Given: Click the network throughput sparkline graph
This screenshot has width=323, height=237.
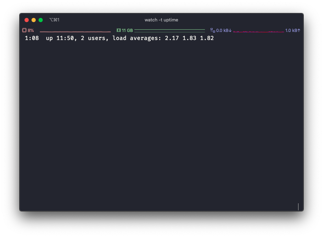Looking at the screenshot, I should pos(259,31).
